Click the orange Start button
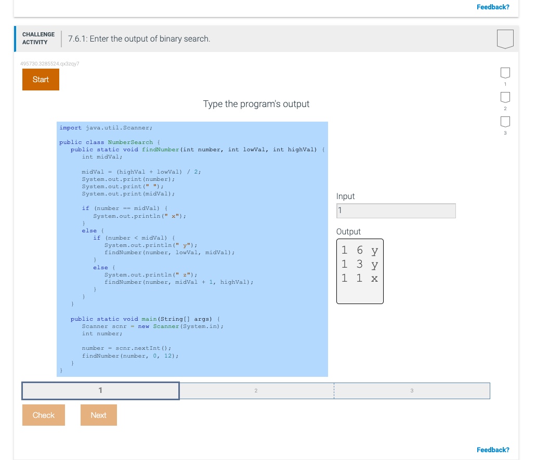 pyautogui.click(x=41, y=80)
